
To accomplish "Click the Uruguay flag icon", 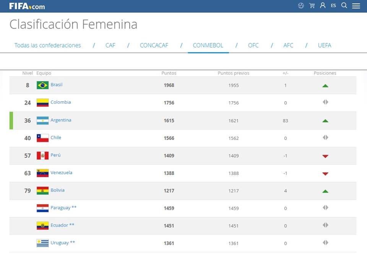I will click(42, 243).
